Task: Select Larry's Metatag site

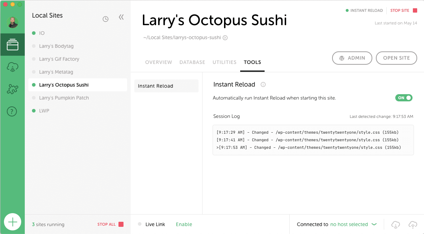Action: tap(78, 72)
